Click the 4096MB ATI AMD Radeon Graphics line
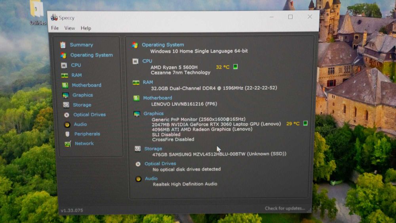This screenshot has height=223, width=396. 202,129
